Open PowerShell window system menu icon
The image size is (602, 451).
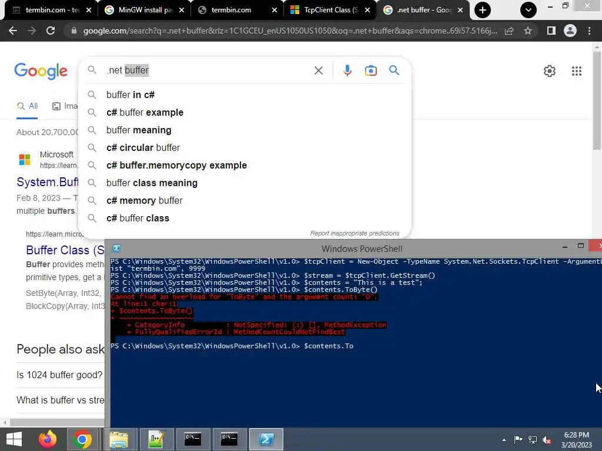pos(117,248)
